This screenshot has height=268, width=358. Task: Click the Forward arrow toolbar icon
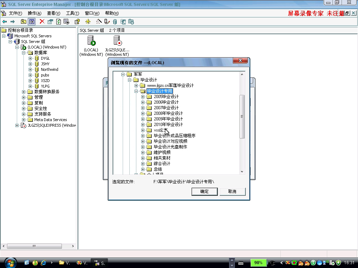point(13,22)
